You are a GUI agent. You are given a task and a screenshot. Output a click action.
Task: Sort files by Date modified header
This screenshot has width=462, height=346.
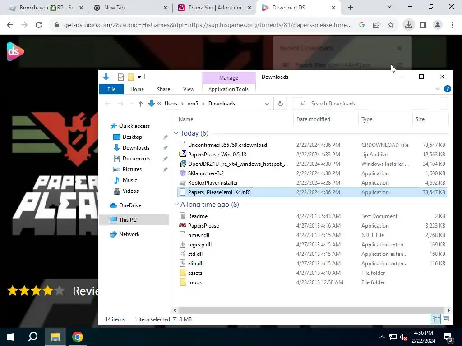326,119
